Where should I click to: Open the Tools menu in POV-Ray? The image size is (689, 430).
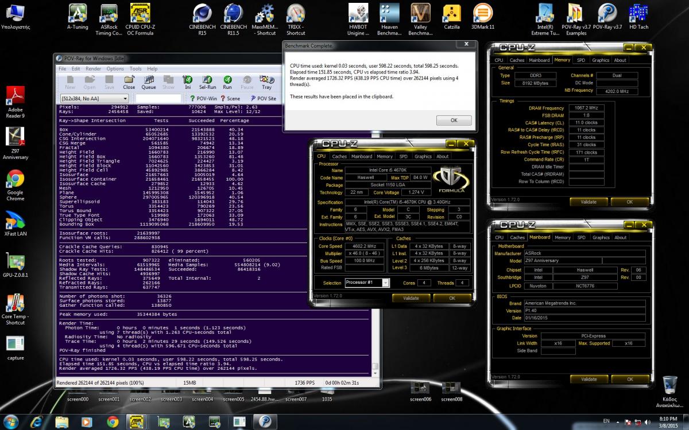(136, 69)
